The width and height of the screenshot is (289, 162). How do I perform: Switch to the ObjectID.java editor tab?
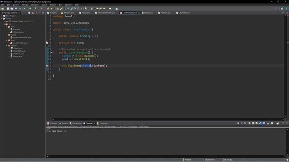pyautogui.click(x=183, y=13)
